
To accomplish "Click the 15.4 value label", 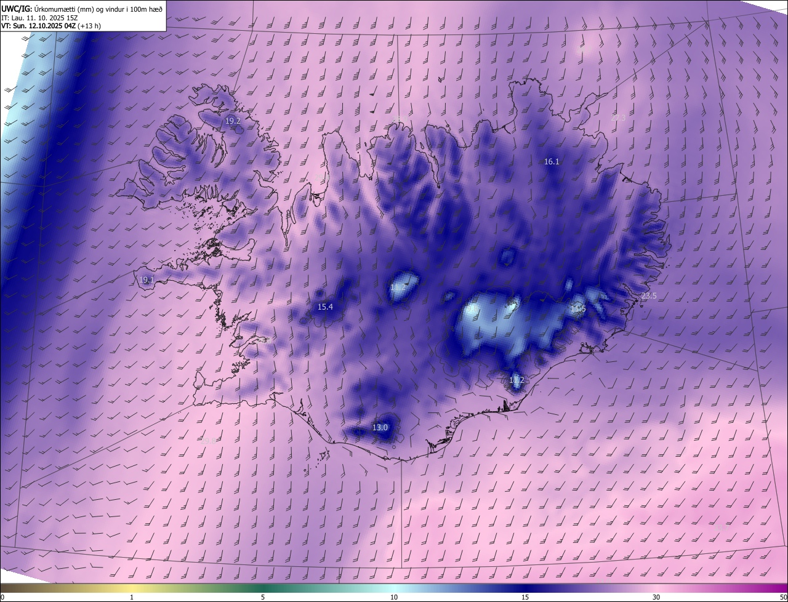I will click(x=325, y=307).
